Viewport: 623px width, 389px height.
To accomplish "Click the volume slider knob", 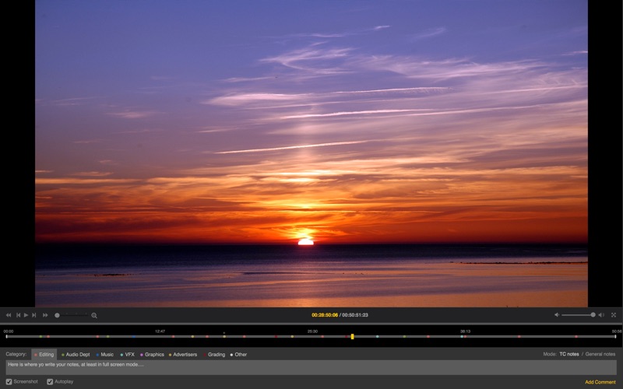I will (593, 315).
